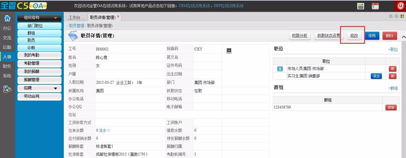Select 人事 in the left sidebar
The width and height of the screenshot is (406, 158).
(x=7, y=57)
